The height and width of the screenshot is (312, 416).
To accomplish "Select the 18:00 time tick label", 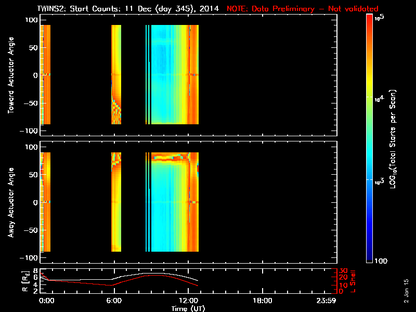I will (x=262, y=301).
